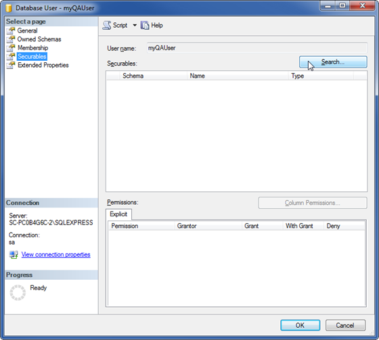Click the View connection properties link
The height and width of the screenshot is (340, 379).
(x=55, y=255)
